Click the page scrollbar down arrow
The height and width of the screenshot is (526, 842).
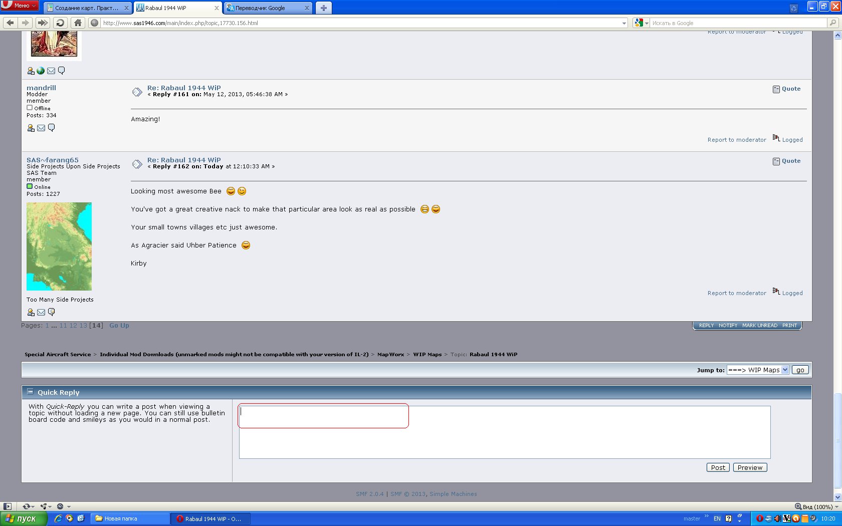(837, 497)
